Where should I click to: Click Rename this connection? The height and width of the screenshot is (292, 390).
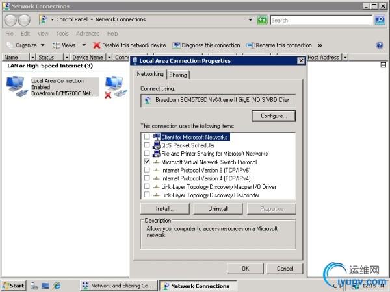click(279, 45)
